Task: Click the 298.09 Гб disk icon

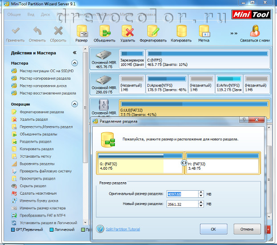Action: [x=104, y=80]
